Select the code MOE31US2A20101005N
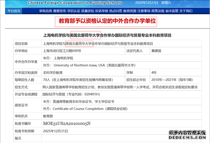210x143 pixels. [x=67, y=123]
